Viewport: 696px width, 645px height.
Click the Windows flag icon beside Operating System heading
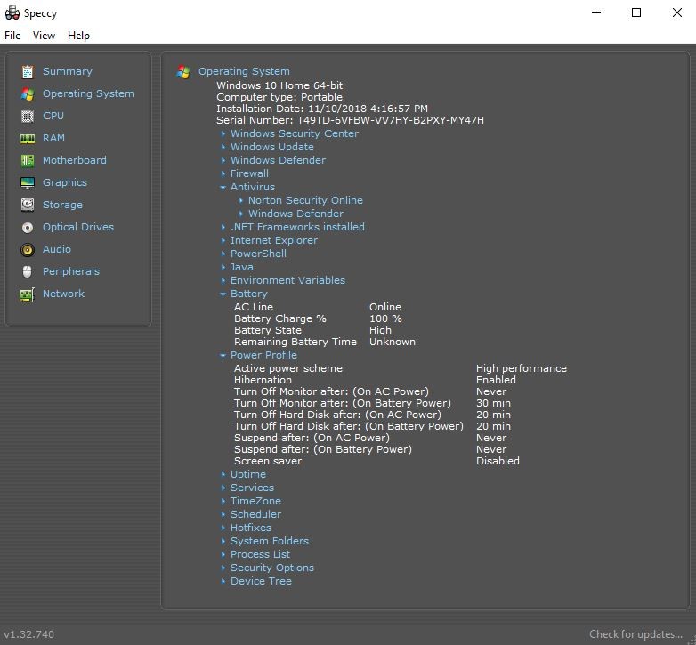pos(183,71)
